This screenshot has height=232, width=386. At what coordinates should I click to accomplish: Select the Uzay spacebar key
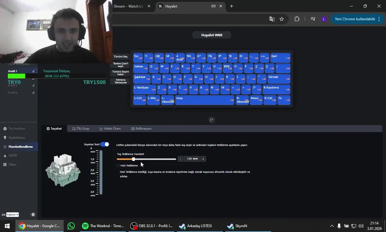(x=205, y=100)
